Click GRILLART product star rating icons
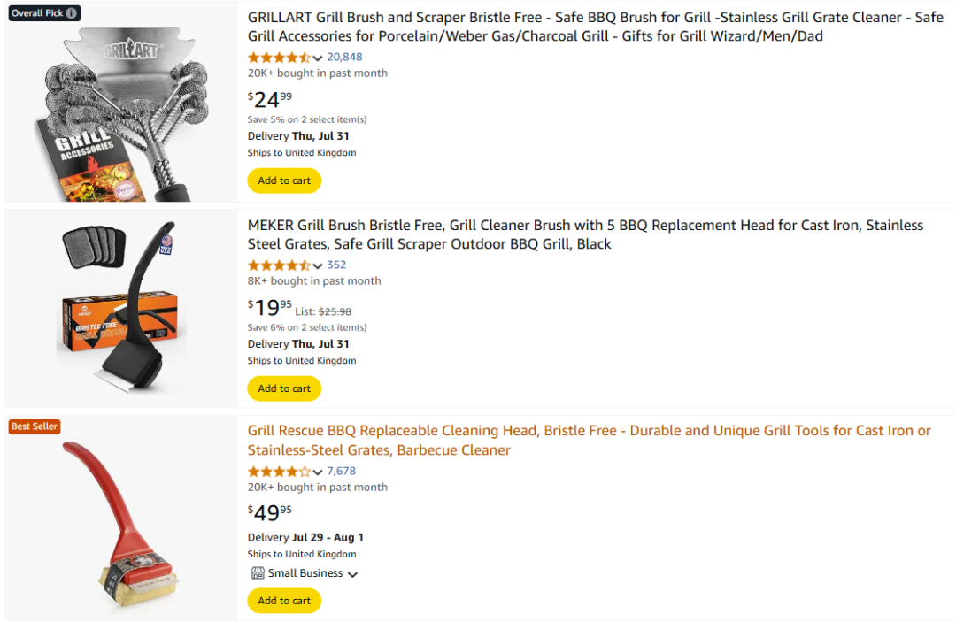This screenshot has width=956, height=622. click(x=279, y=58)
